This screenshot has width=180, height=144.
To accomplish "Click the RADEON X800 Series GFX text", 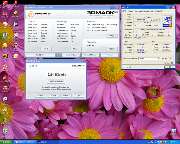I will coord(99,28).
